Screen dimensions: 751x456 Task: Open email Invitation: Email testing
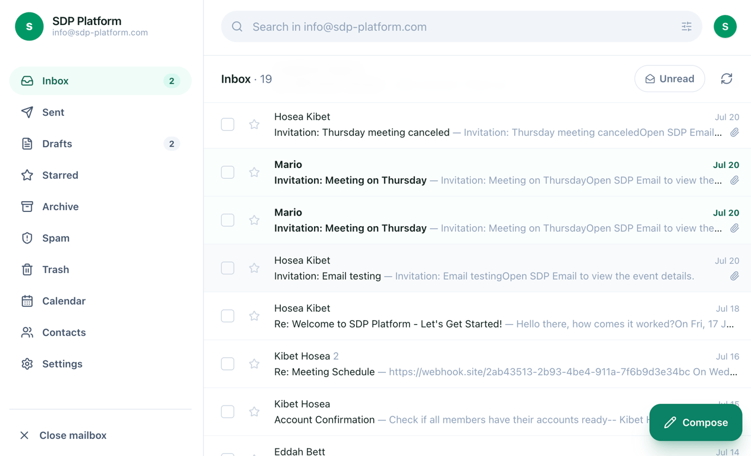(x=477, y=268)
